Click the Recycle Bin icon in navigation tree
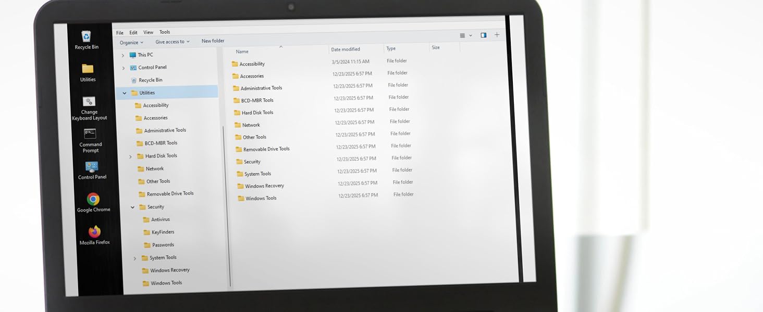Screen dimensions: 763x312 134,80
